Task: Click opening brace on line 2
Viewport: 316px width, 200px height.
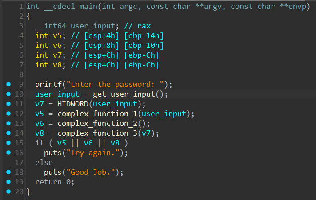Action: (28, 16)
